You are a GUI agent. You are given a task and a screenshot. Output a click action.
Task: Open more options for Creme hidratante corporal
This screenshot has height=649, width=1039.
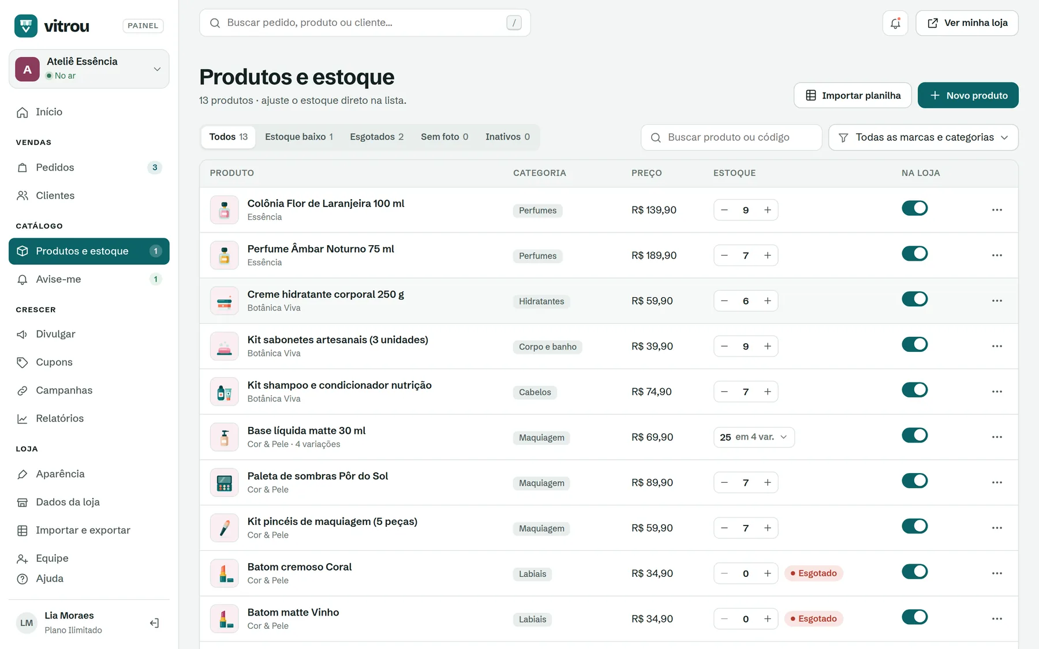coord(997,301)
